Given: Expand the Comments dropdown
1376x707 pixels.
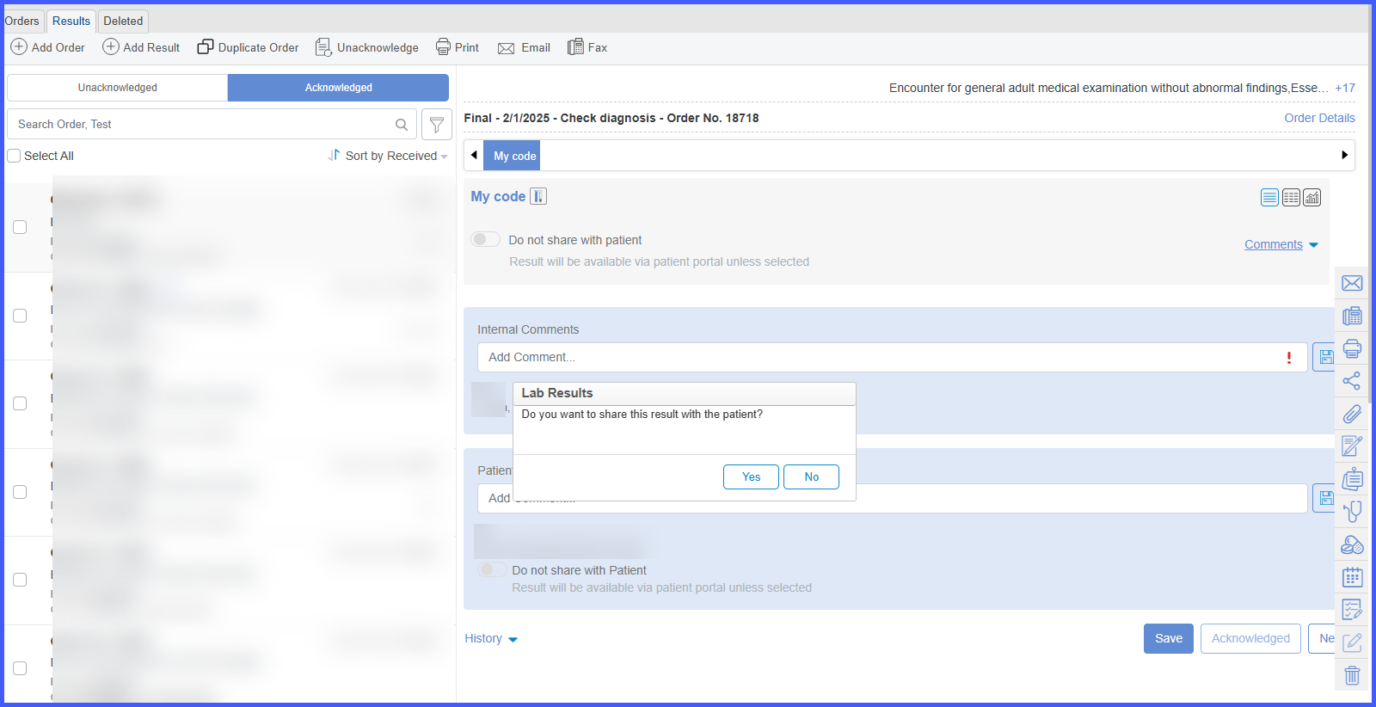Looking at the screenshot, I should 1281,245.
